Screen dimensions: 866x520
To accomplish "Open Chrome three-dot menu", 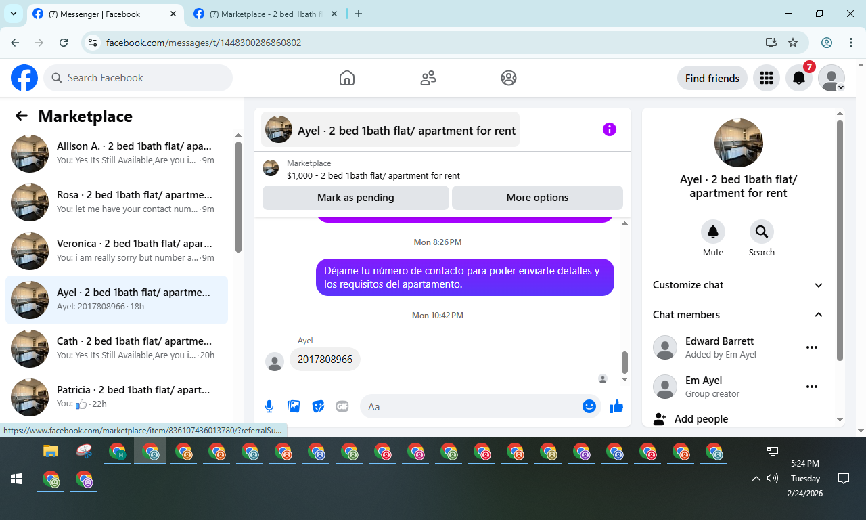I will click(x=851, y=43).
